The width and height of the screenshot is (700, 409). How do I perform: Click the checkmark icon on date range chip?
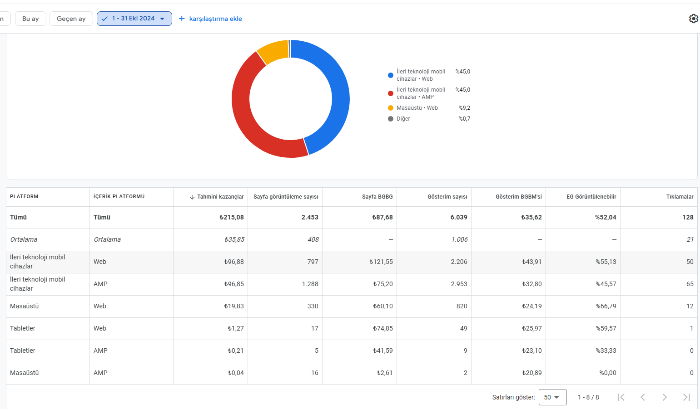(105, 19)
